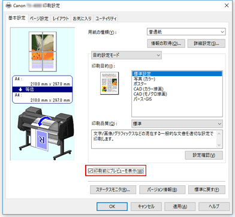The width and height of the screenshot is (235, 217).
Task: Expand the 目的設定モード dropdown
Action: 126,55
